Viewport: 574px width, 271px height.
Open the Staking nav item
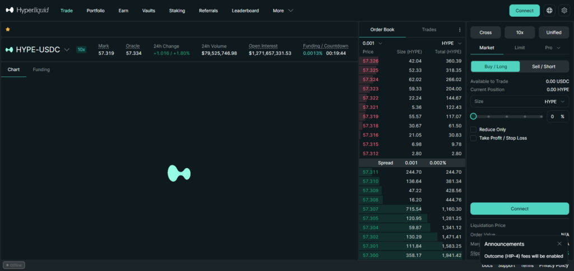tap(177, 11)
